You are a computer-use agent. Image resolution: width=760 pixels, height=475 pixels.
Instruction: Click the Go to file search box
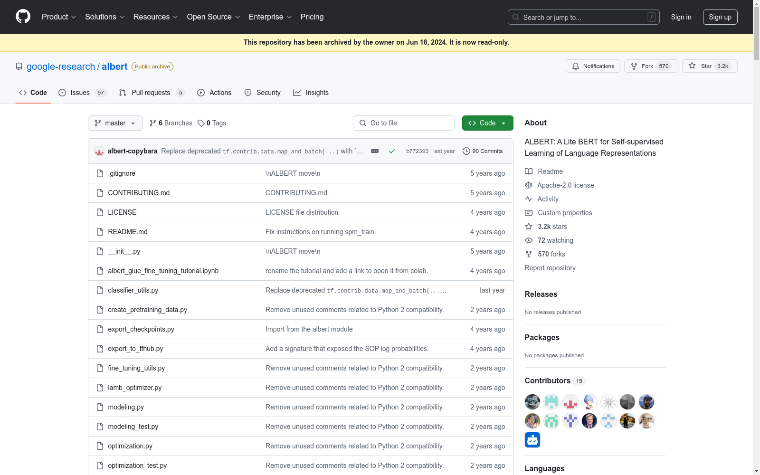pyautogui.click(x=404, y=123)
